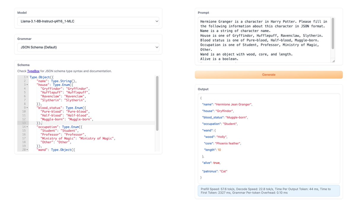Click the Prompt textarea scrollbar
356x204 pixels.
(x=333, y=33)
